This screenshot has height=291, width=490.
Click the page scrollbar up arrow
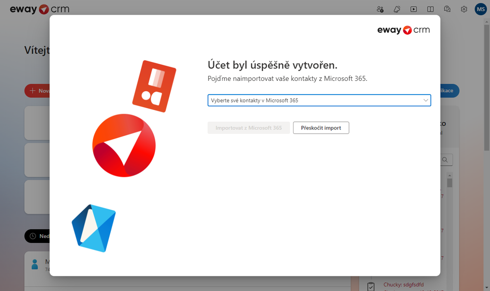pyautogui.click(x=487, y=22)
